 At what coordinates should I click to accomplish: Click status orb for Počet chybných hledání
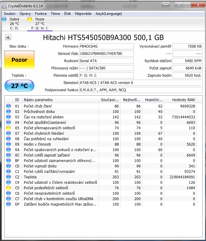pos(8,133)
